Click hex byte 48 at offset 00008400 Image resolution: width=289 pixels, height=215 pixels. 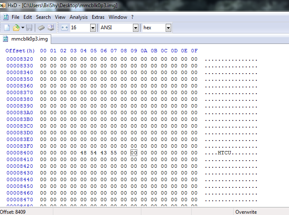[83, 153]
